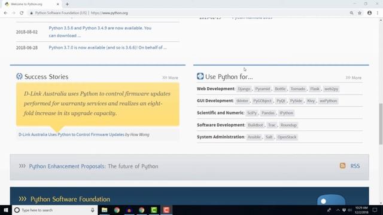Click the PySide tag
This screenshot has width=383, height=215.
point(296,101)
